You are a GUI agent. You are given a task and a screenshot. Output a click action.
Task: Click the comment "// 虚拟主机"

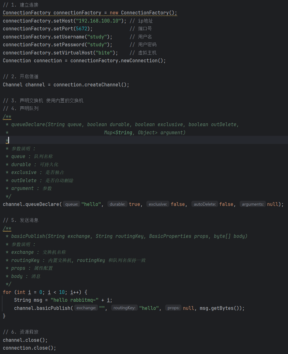point(143,53)
